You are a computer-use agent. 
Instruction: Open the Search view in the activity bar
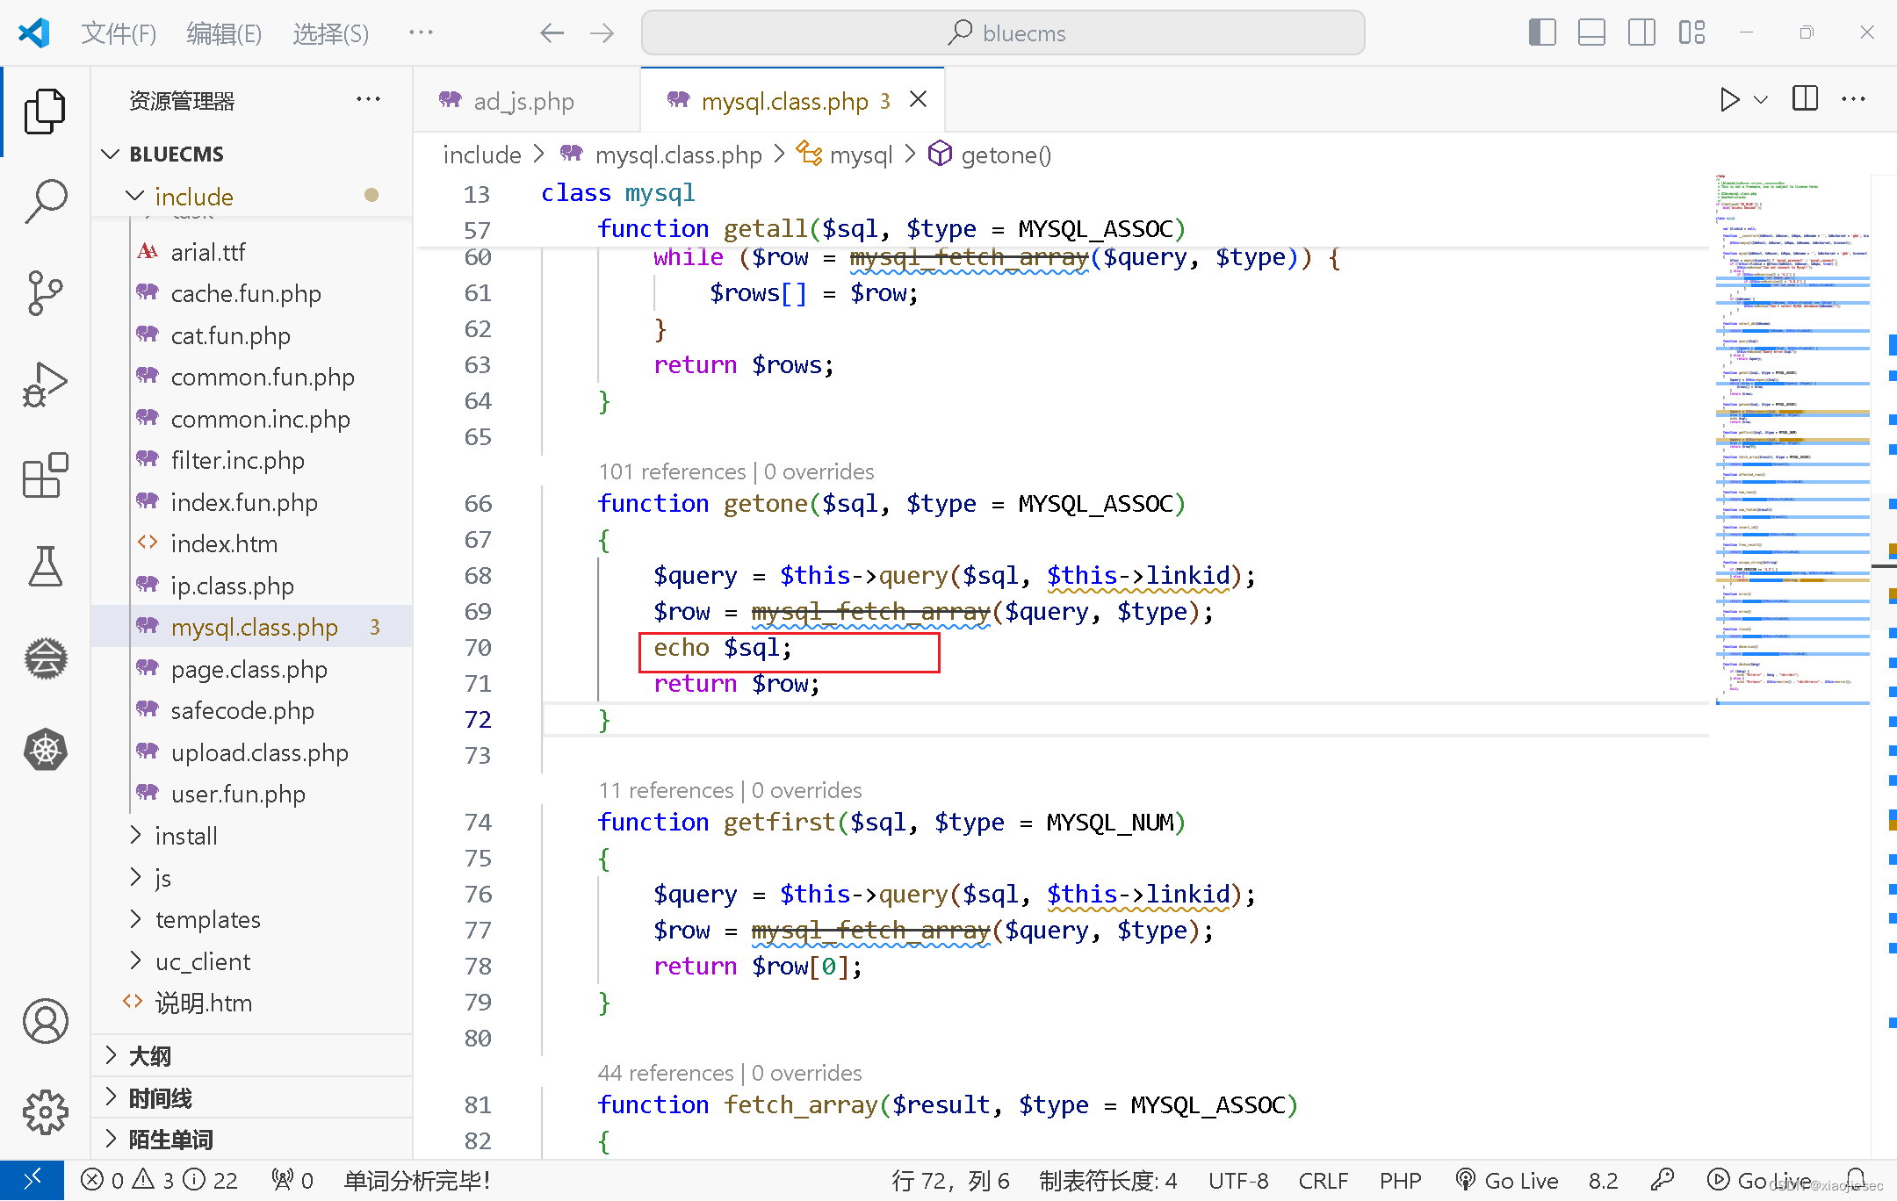[45, 200]
